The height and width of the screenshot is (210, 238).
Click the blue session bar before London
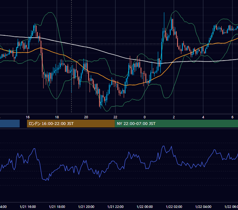(10, 124)
